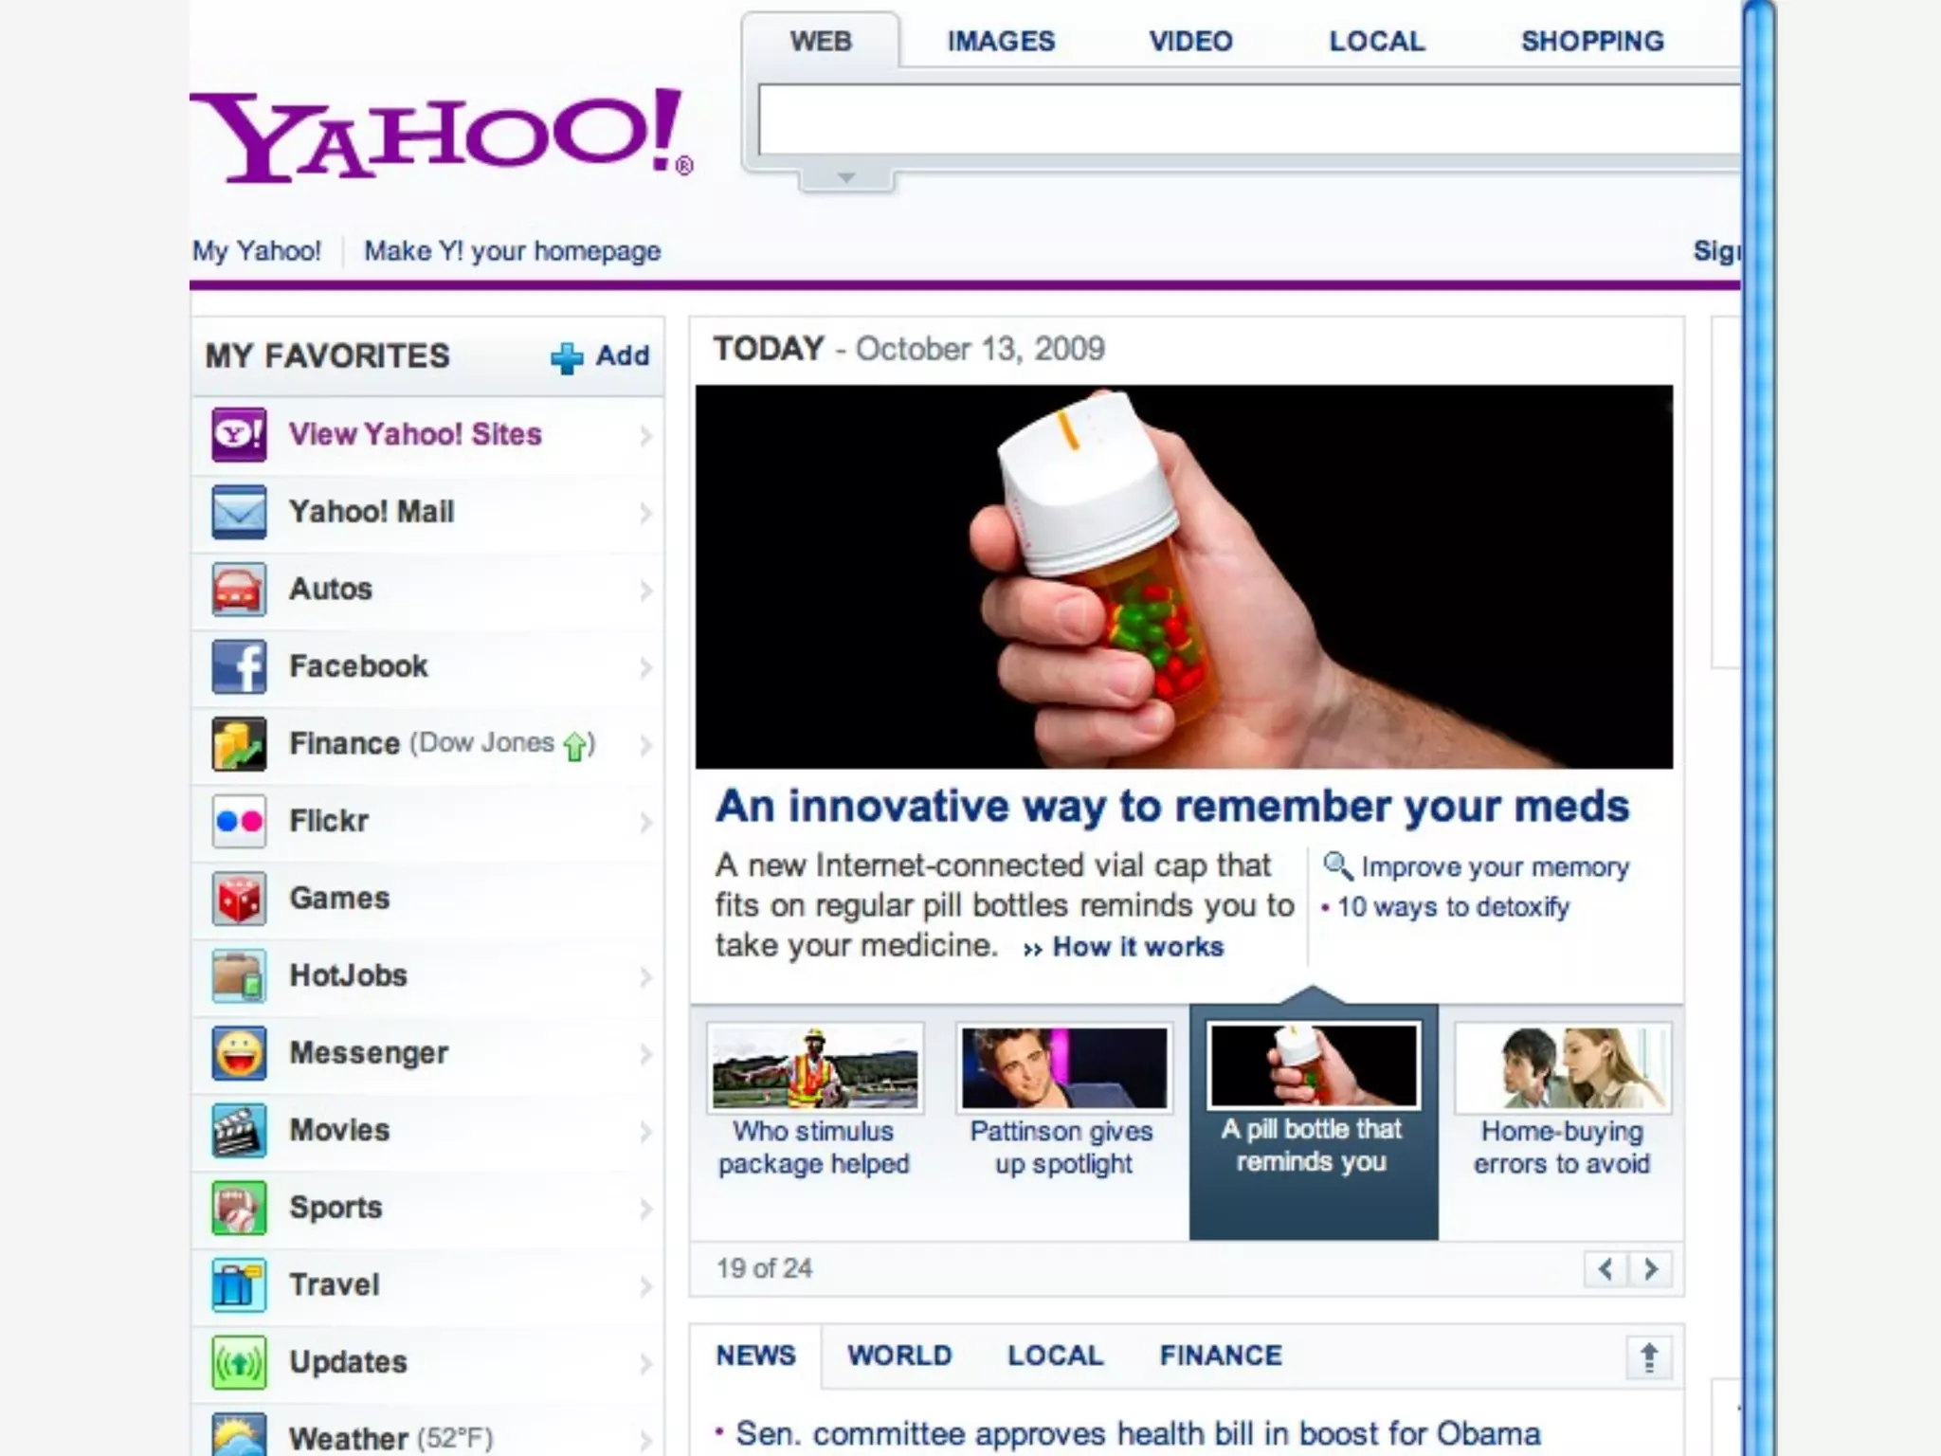Screen dimensions: 1941x1456
Task: Open the Messenger smiley icon
Action: coord(239,1053)
